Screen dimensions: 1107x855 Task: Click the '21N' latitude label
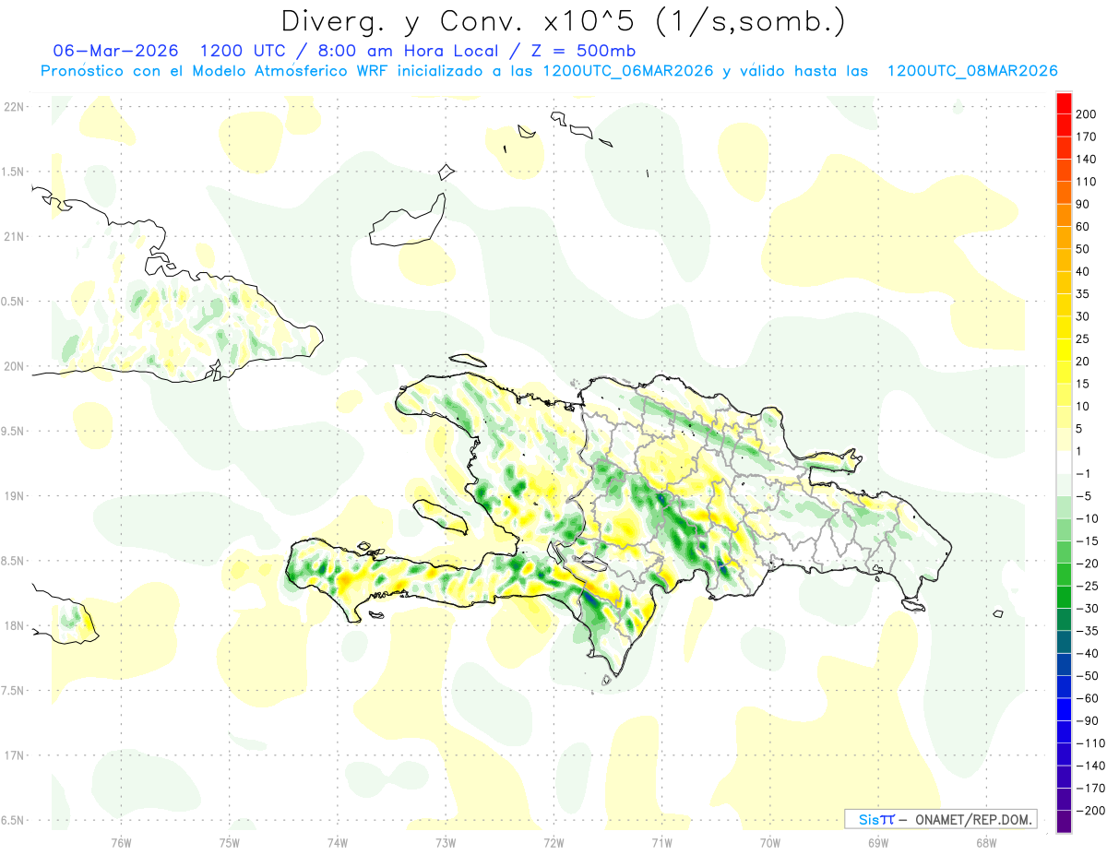[x=13, y=236]
